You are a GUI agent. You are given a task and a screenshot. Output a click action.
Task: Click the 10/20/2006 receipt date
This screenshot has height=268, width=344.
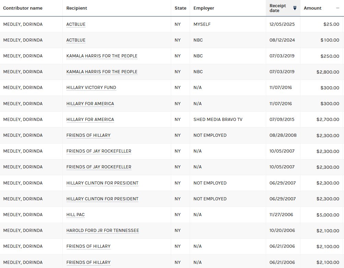coord(282,231)
